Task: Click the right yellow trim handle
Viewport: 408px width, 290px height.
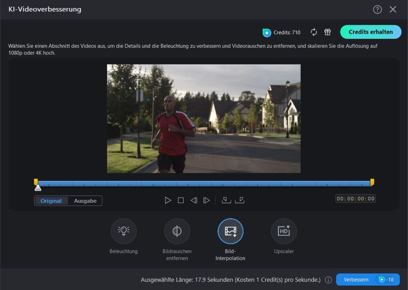Action: (x=373, y=182)
